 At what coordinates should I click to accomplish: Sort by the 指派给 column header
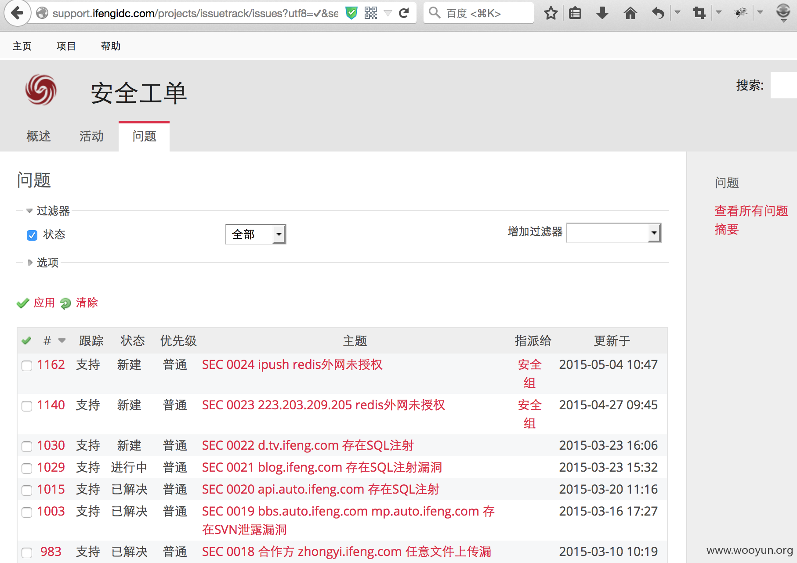click(x=533, y=341)
